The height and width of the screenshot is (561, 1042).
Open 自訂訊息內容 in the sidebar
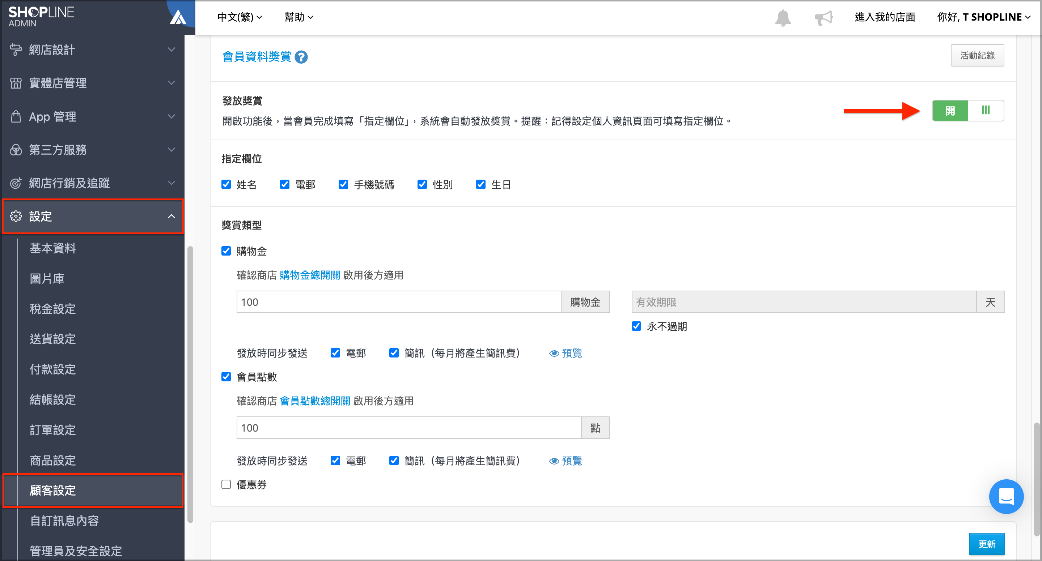click(x=64, y=521)
